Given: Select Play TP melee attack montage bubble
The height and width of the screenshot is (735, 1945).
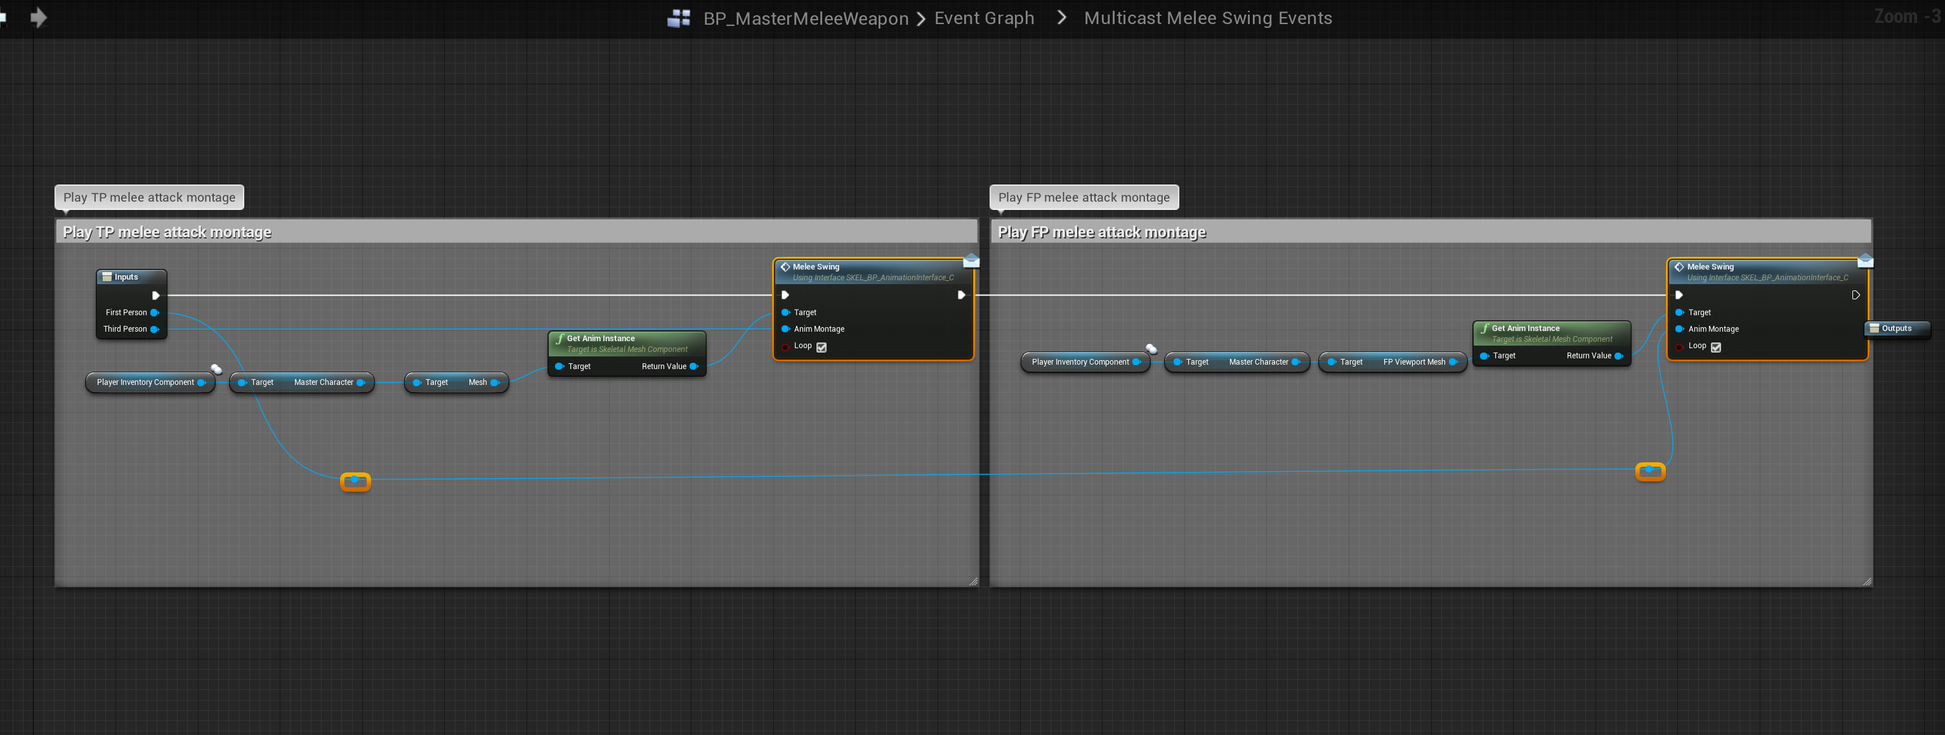Looking at the screenshot, I should [x=148, y=198].
